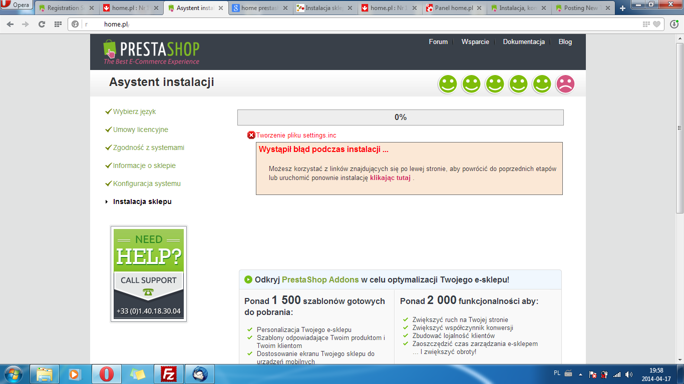684x384 pixels.
Task: Return to the Umowy licencyjne step
Action: [141, 129]
